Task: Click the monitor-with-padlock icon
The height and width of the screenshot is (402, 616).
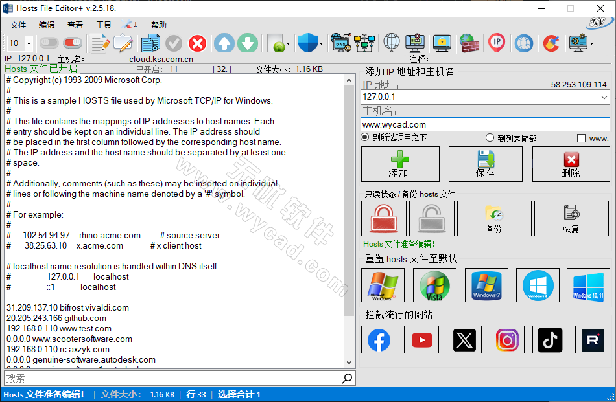Action: 442,43
